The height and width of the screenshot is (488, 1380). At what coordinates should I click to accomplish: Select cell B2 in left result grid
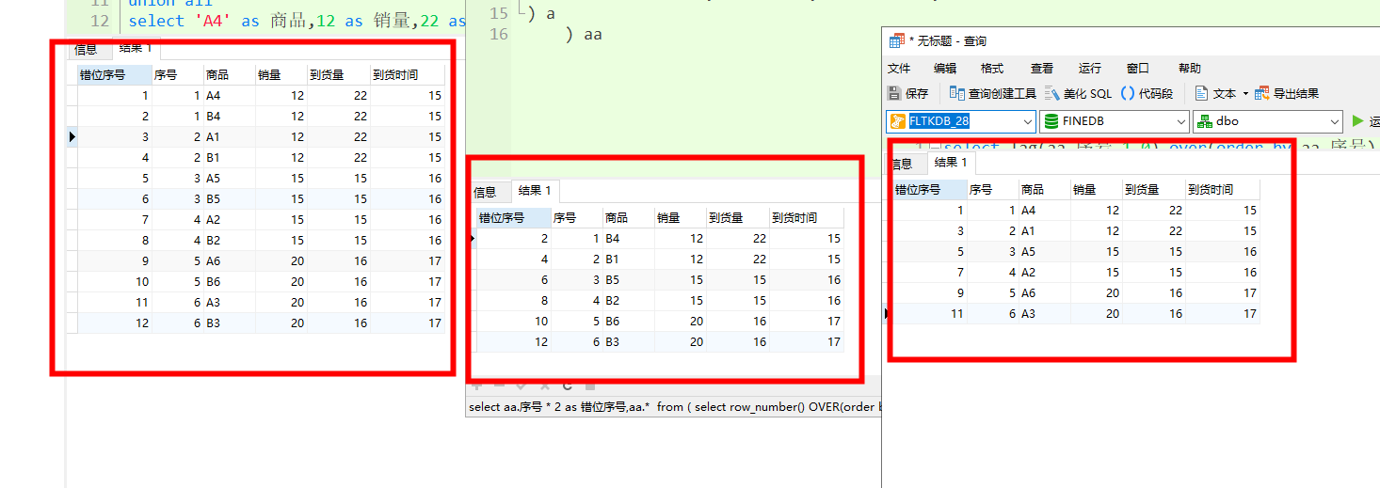click(x=229, y=241)
